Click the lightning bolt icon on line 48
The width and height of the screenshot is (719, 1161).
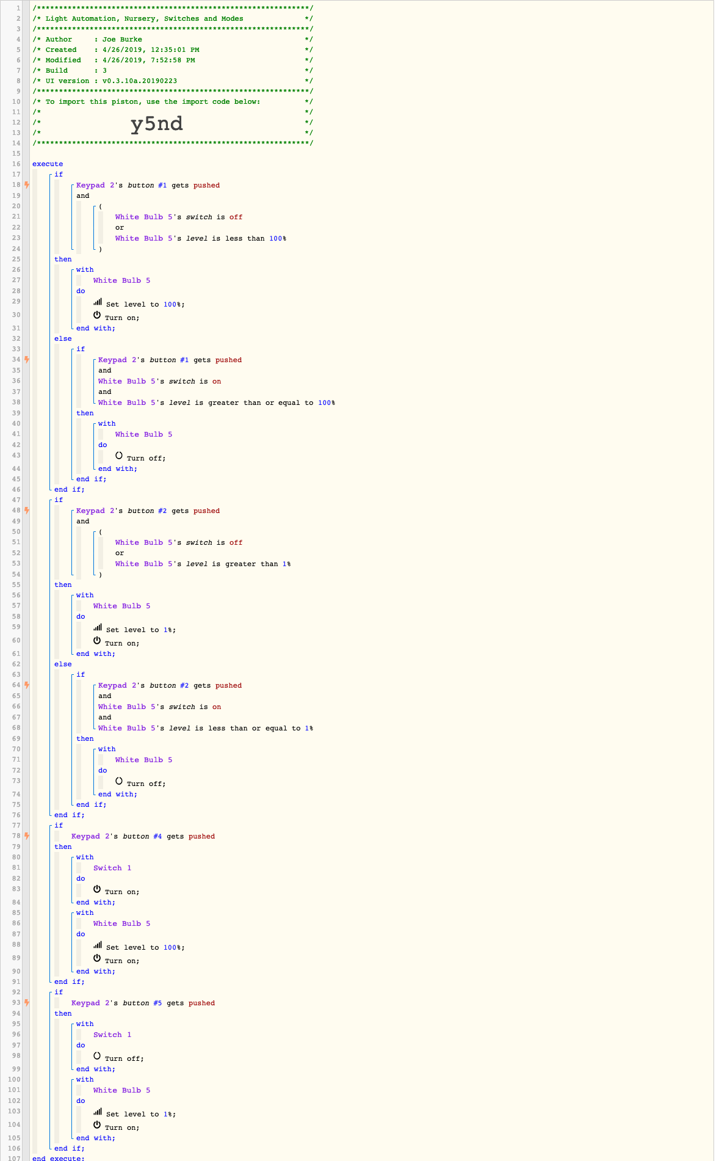[27, 511]
